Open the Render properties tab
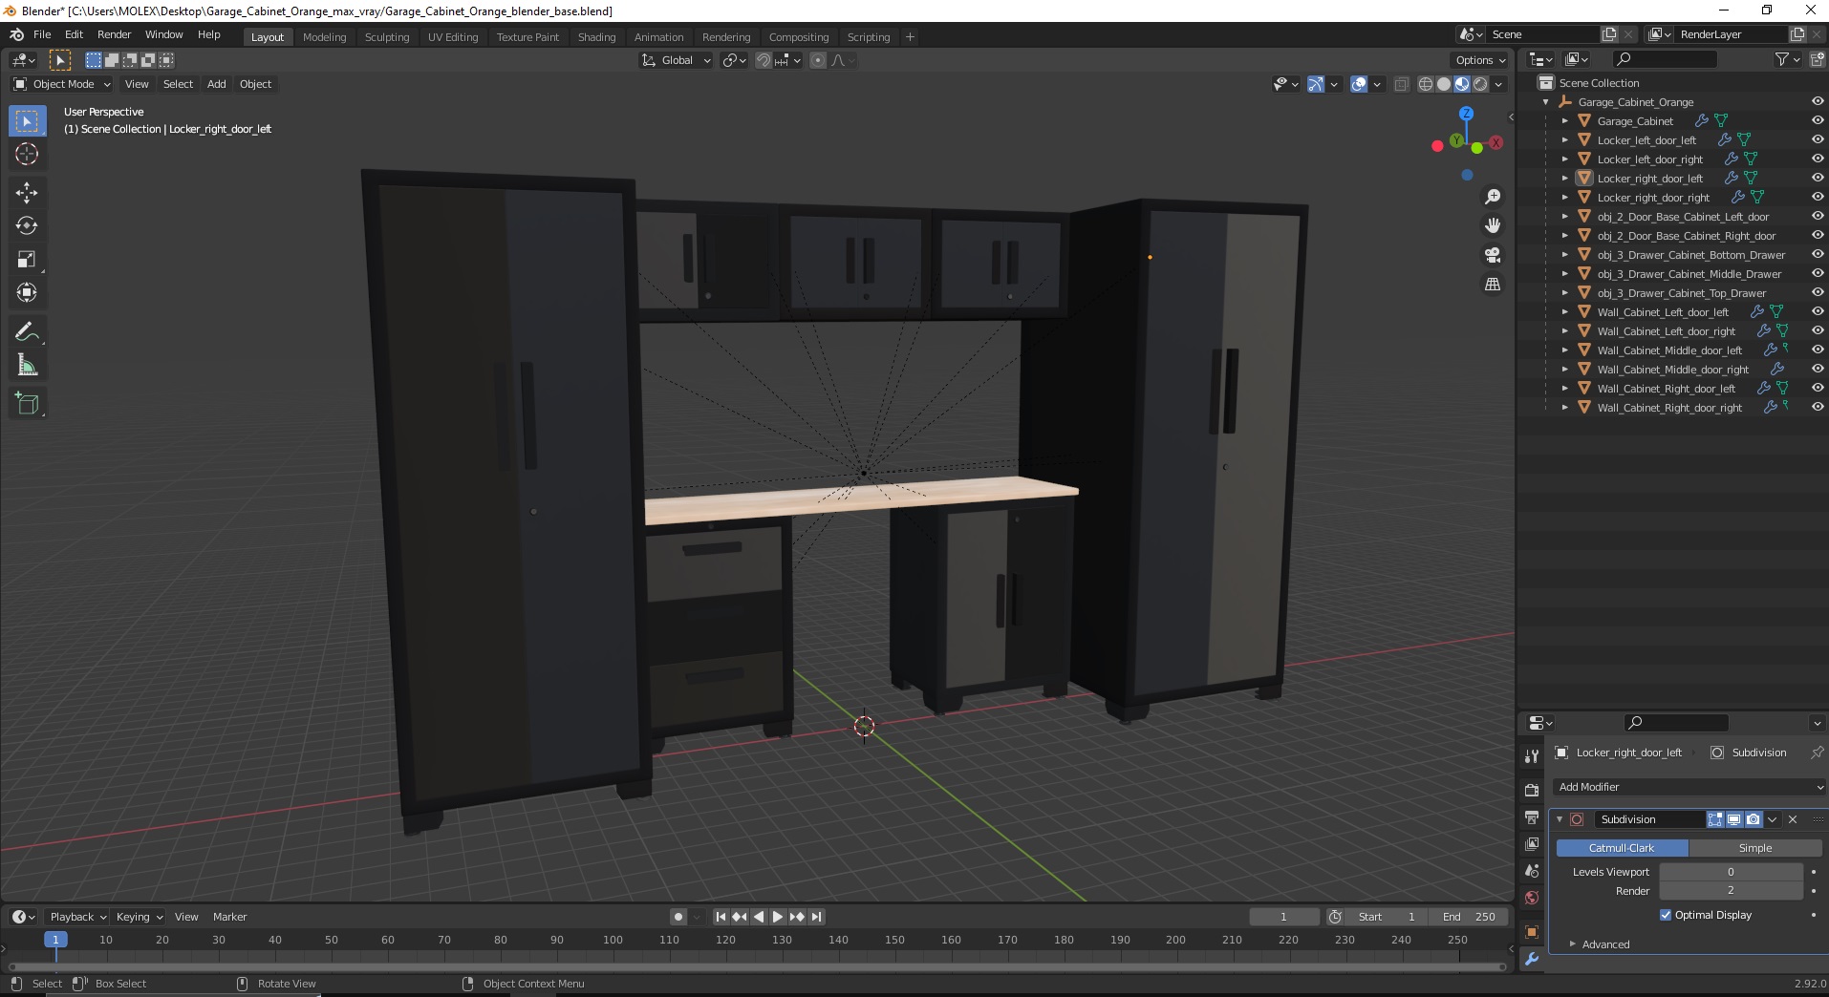The width and height of the screenshot is (1829, 997). 1532,790
